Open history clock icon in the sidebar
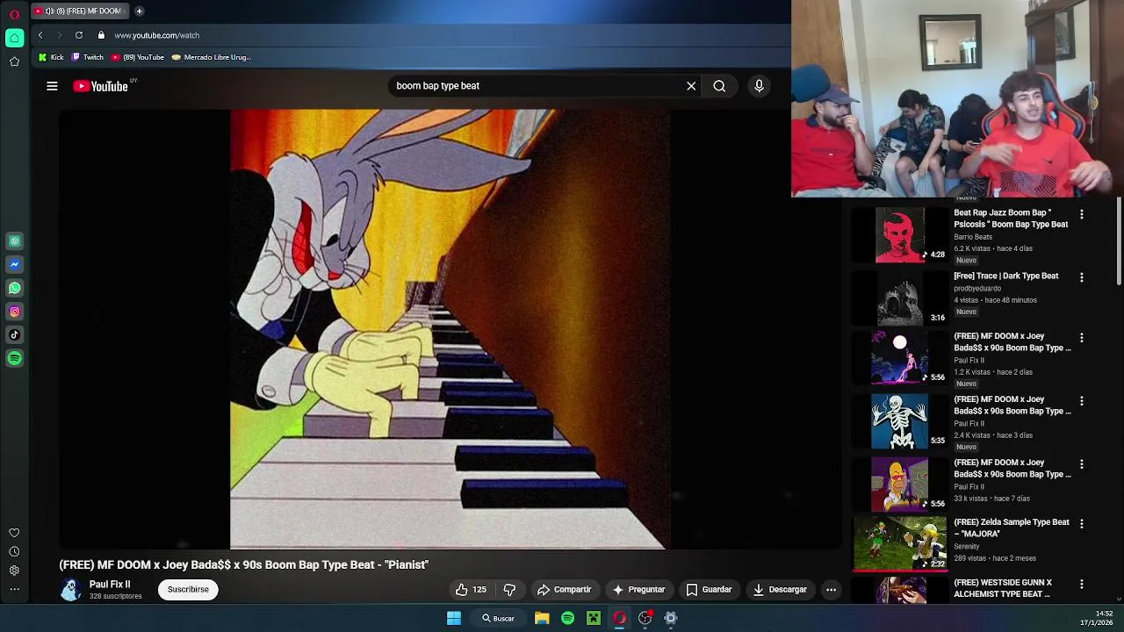Screen dimensions: 1124x632 tap(14, 551)
